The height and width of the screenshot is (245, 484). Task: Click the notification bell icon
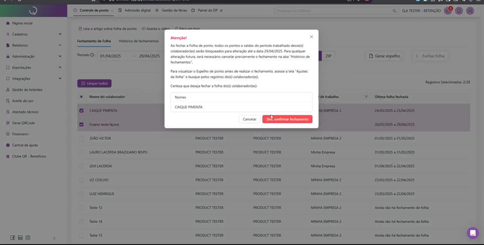[459, 11]
